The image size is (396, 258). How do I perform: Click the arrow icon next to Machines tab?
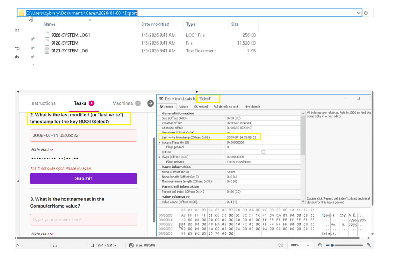pos(150,103)
